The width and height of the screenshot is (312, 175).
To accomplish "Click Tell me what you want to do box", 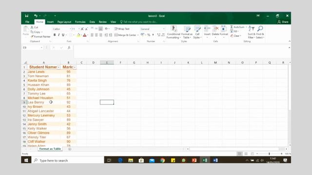I will (x=138, y=22).
